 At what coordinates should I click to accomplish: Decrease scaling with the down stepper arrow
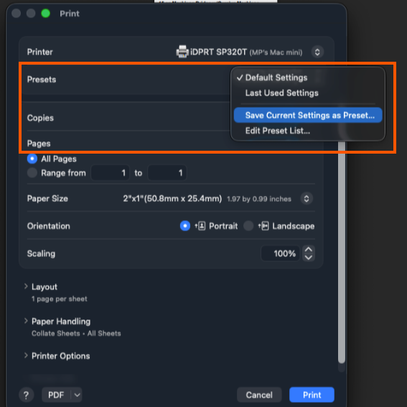click(x=309, y=257)
